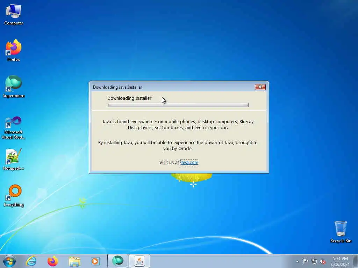358x268 pixels.
Task: Launch Internet Explorer from the taskbar
Action: pos(31,261)
